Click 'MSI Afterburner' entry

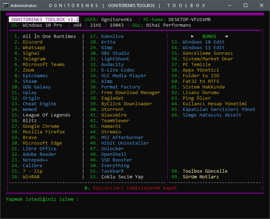pos(122,138)
